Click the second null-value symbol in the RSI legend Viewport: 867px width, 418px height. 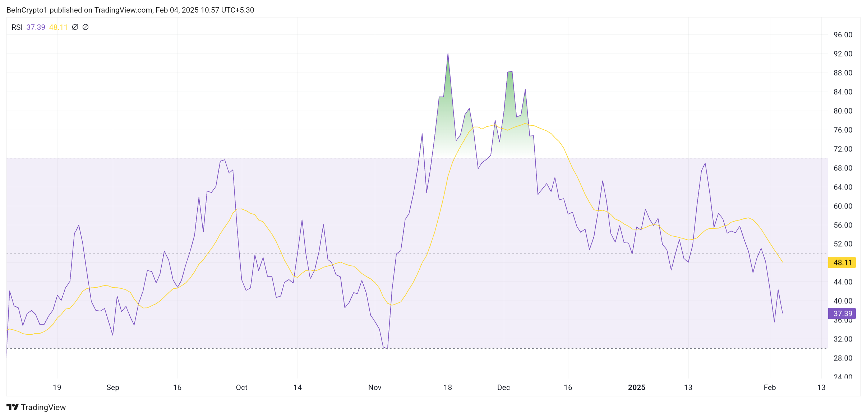click(x=86, y=27)
